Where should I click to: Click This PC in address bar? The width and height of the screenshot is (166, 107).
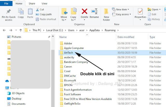[x=37, y=30]
